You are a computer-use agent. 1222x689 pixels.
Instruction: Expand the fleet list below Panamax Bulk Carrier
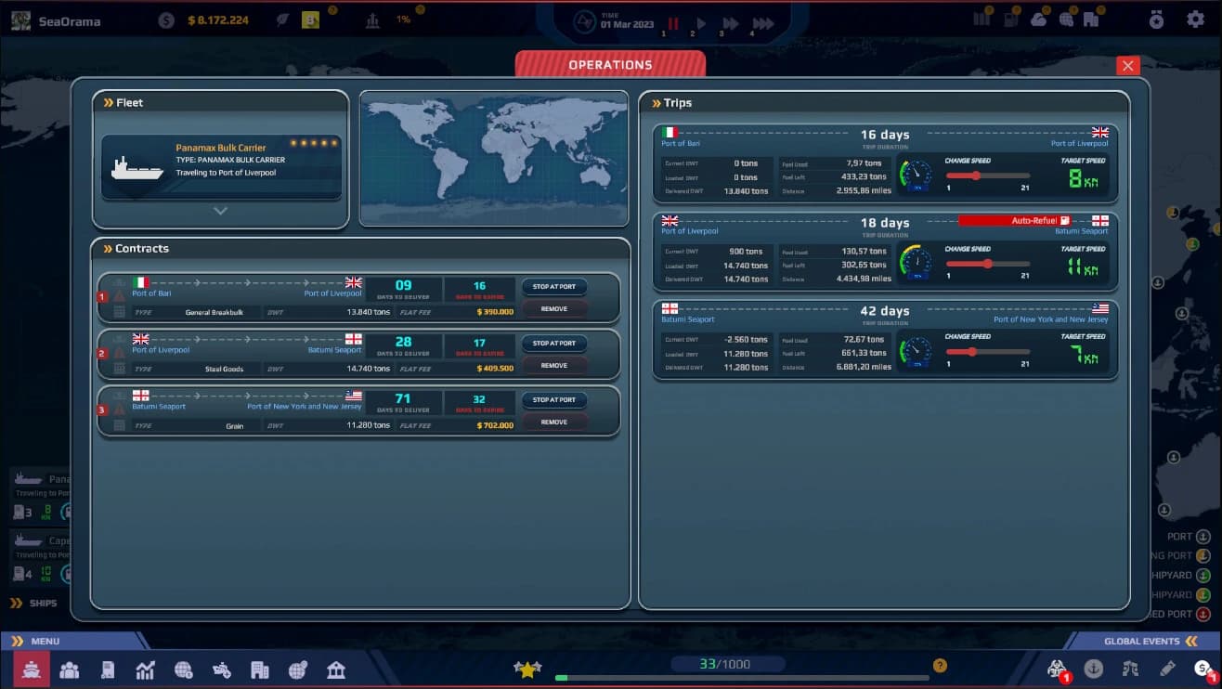[220, 211]
